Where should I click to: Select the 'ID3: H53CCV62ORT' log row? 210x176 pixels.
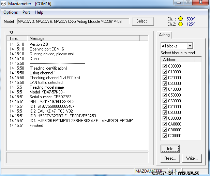(x=77, y=116)
